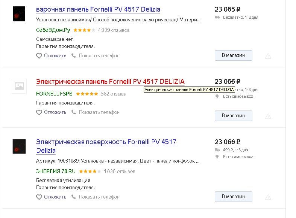Click phone icon in FORNELLI-SPB offer

74,112
